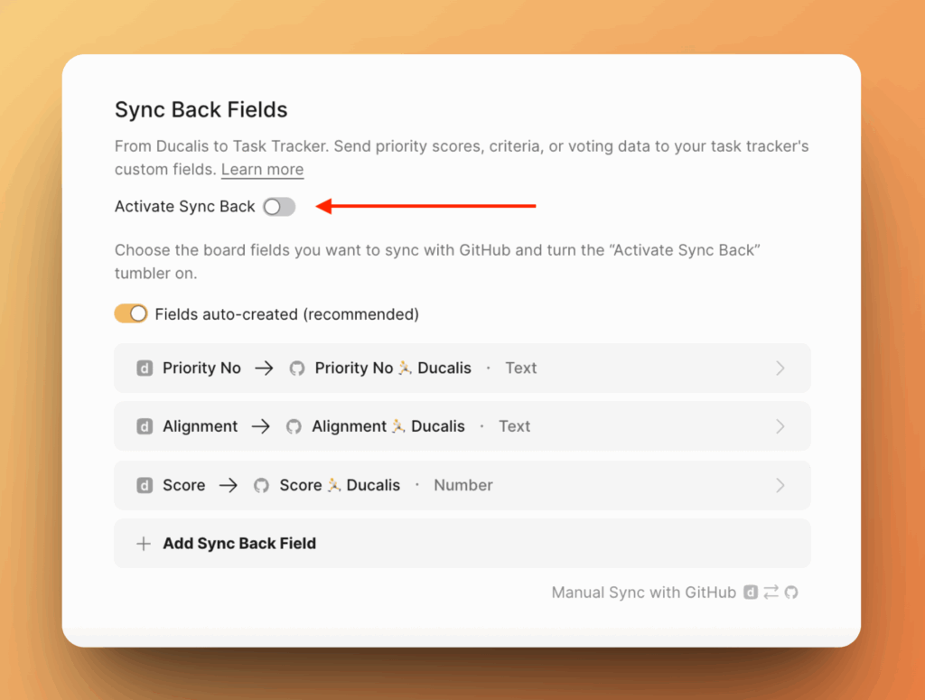The image size is (925, 700).
Task: Open the Learn more link
Action: click(262, 170)
